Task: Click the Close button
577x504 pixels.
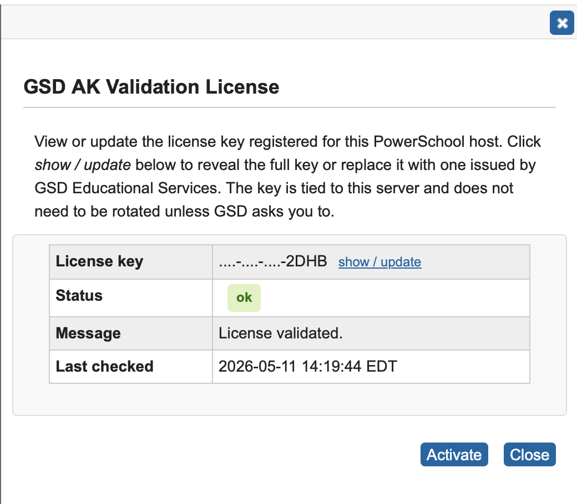Action: [x=529, y=454]
